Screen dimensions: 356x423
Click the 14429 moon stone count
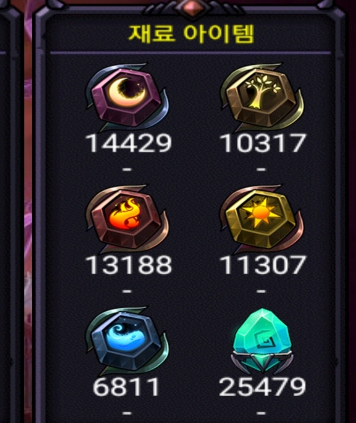coord(128,143)
